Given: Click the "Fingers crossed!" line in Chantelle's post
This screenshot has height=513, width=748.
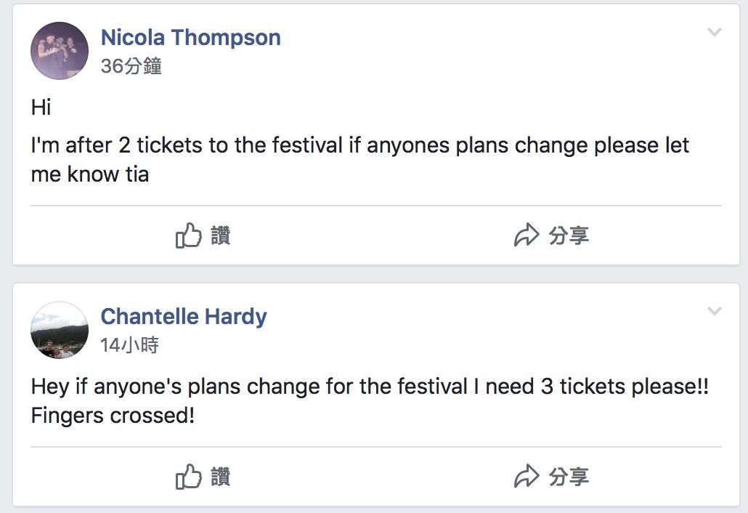Looking at the screenshot, I should (x=113, y=416).
